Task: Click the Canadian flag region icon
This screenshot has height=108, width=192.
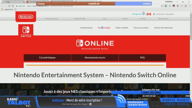Action: [x=149, y=14]
